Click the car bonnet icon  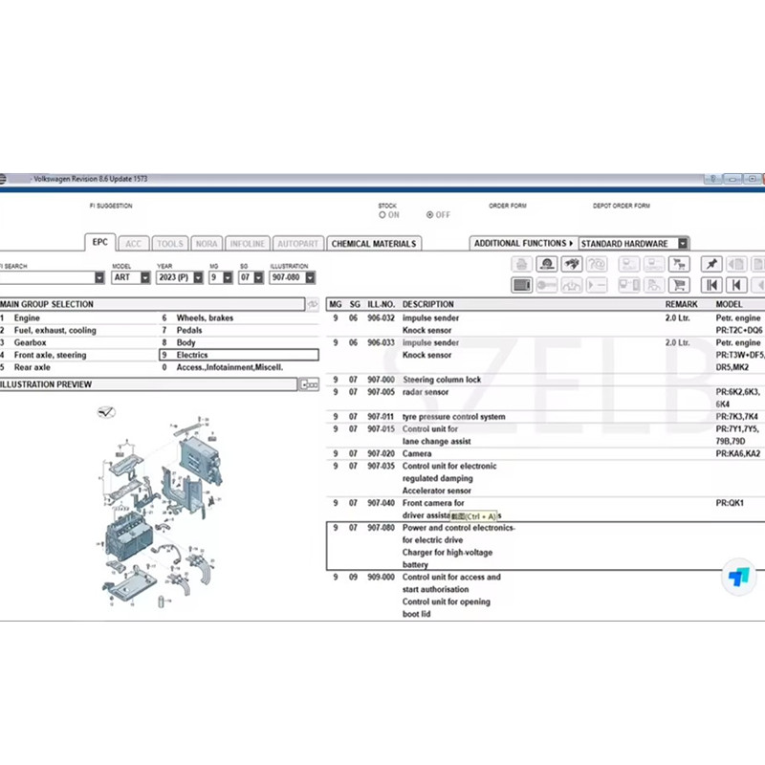[x=572, y=285]
